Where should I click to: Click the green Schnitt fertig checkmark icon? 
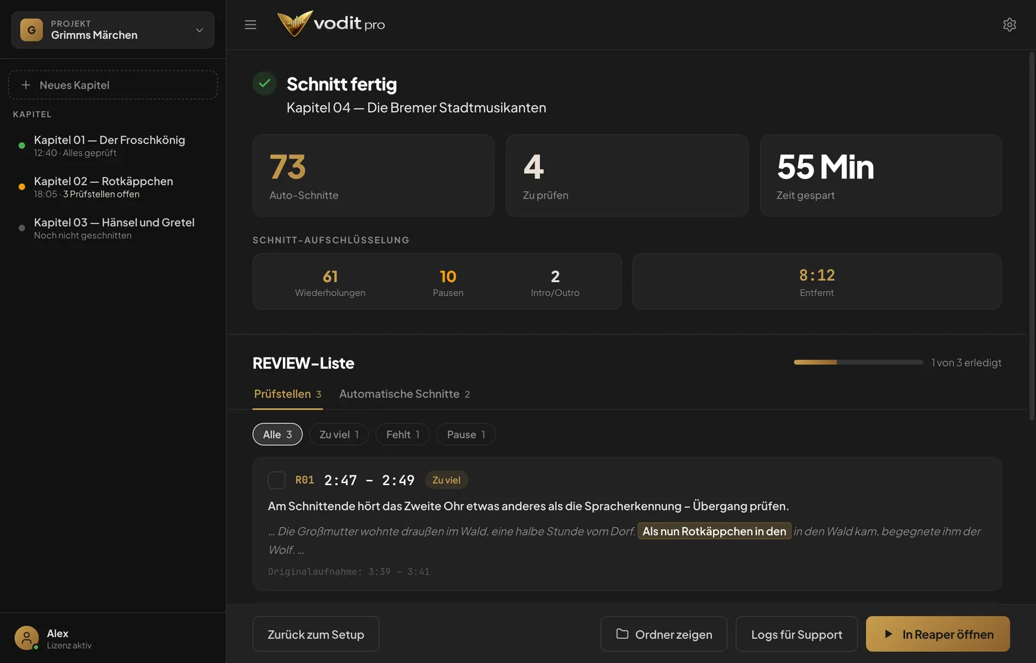pyautogui.click(x=264, y=83)
